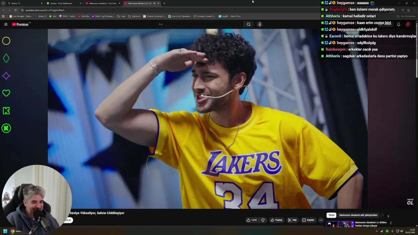This screenshot has height=235, width=418.
Task: Open the 4. Bölüm recommended video thumbnail
Action: [x=340, y=225]
